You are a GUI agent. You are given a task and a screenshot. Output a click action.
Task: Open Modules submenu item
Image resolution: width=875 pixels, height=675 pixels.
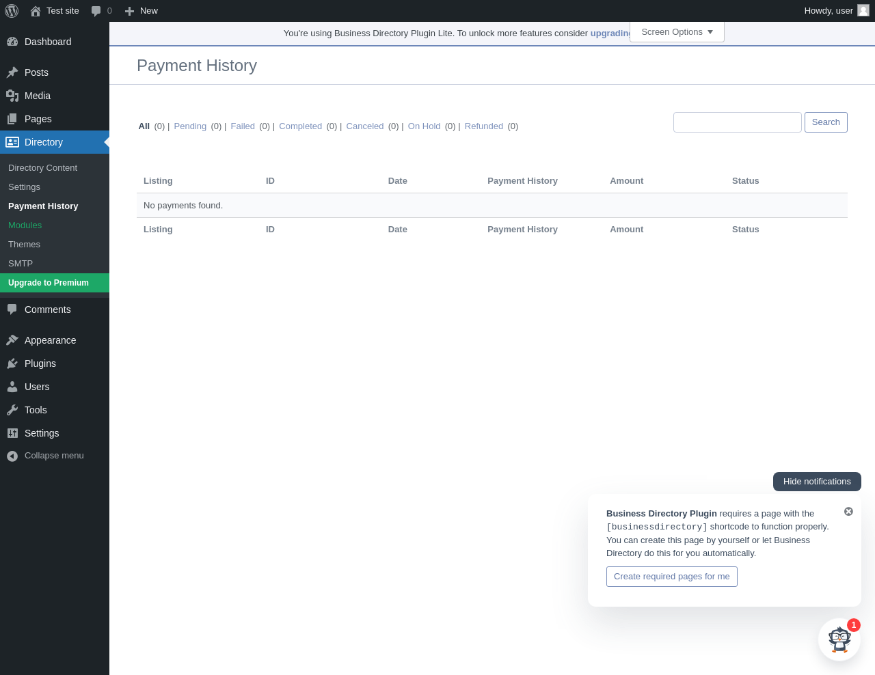pyautogui.click(x=25, y=225)
